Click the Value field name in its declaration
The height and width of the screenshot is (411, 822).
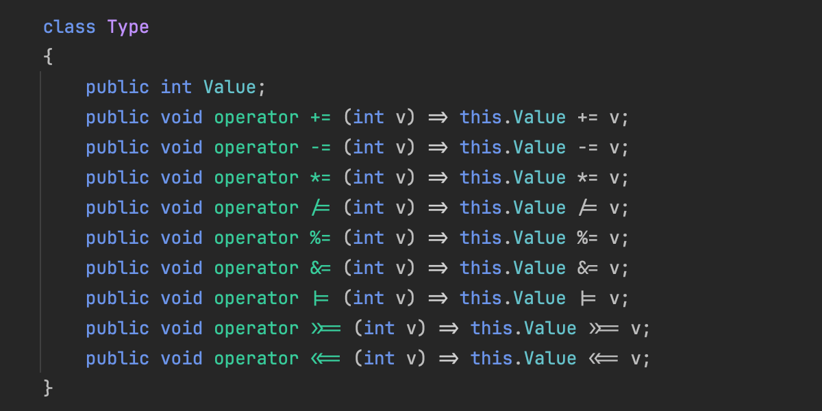pyautogui.click(x=229, y=88)
